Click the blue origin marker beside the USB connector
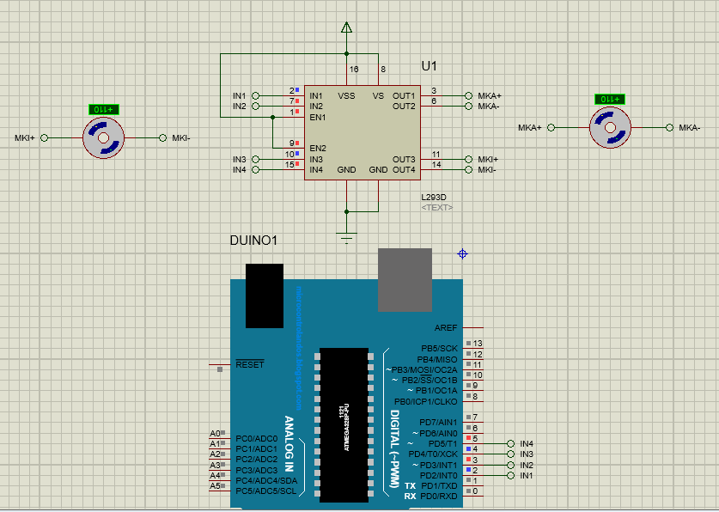This screenshot has height=512, width=719. point(462,254)
